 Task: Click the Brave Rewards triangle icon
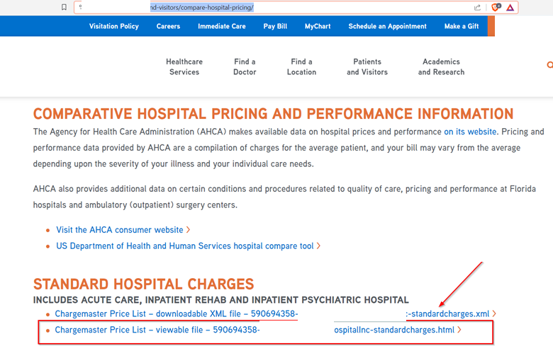[510, 7]
